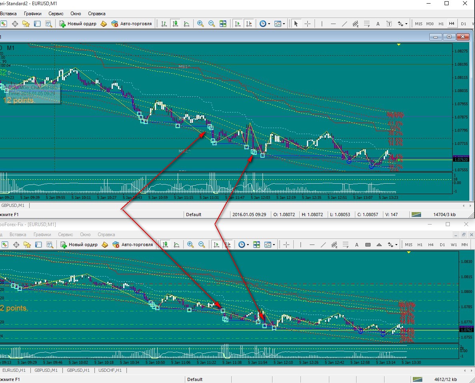The image size is (475, 383).
Task: Open Terminal panel icon in upper window toolbar
Action: pos(37,24)
